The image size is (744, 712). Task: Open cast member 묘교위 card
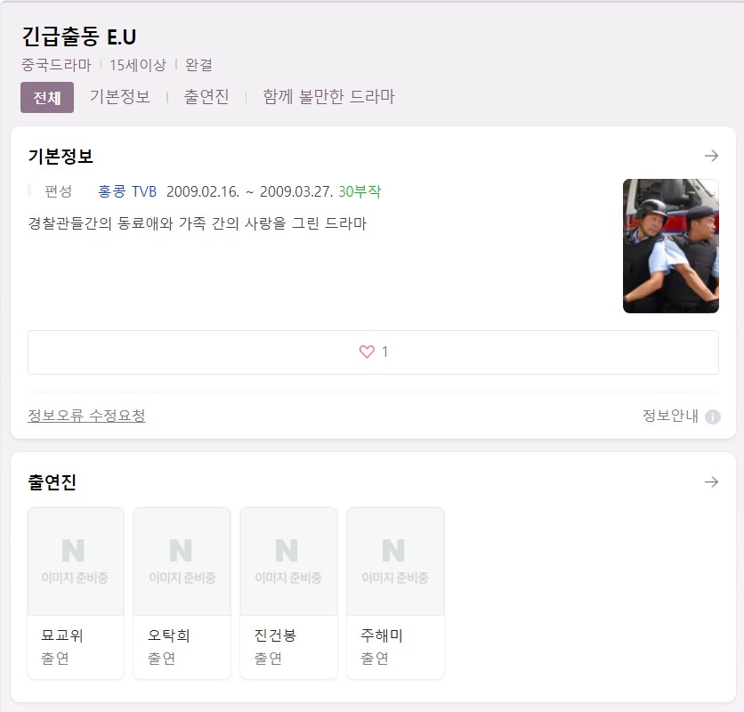[x=76, y=593]
